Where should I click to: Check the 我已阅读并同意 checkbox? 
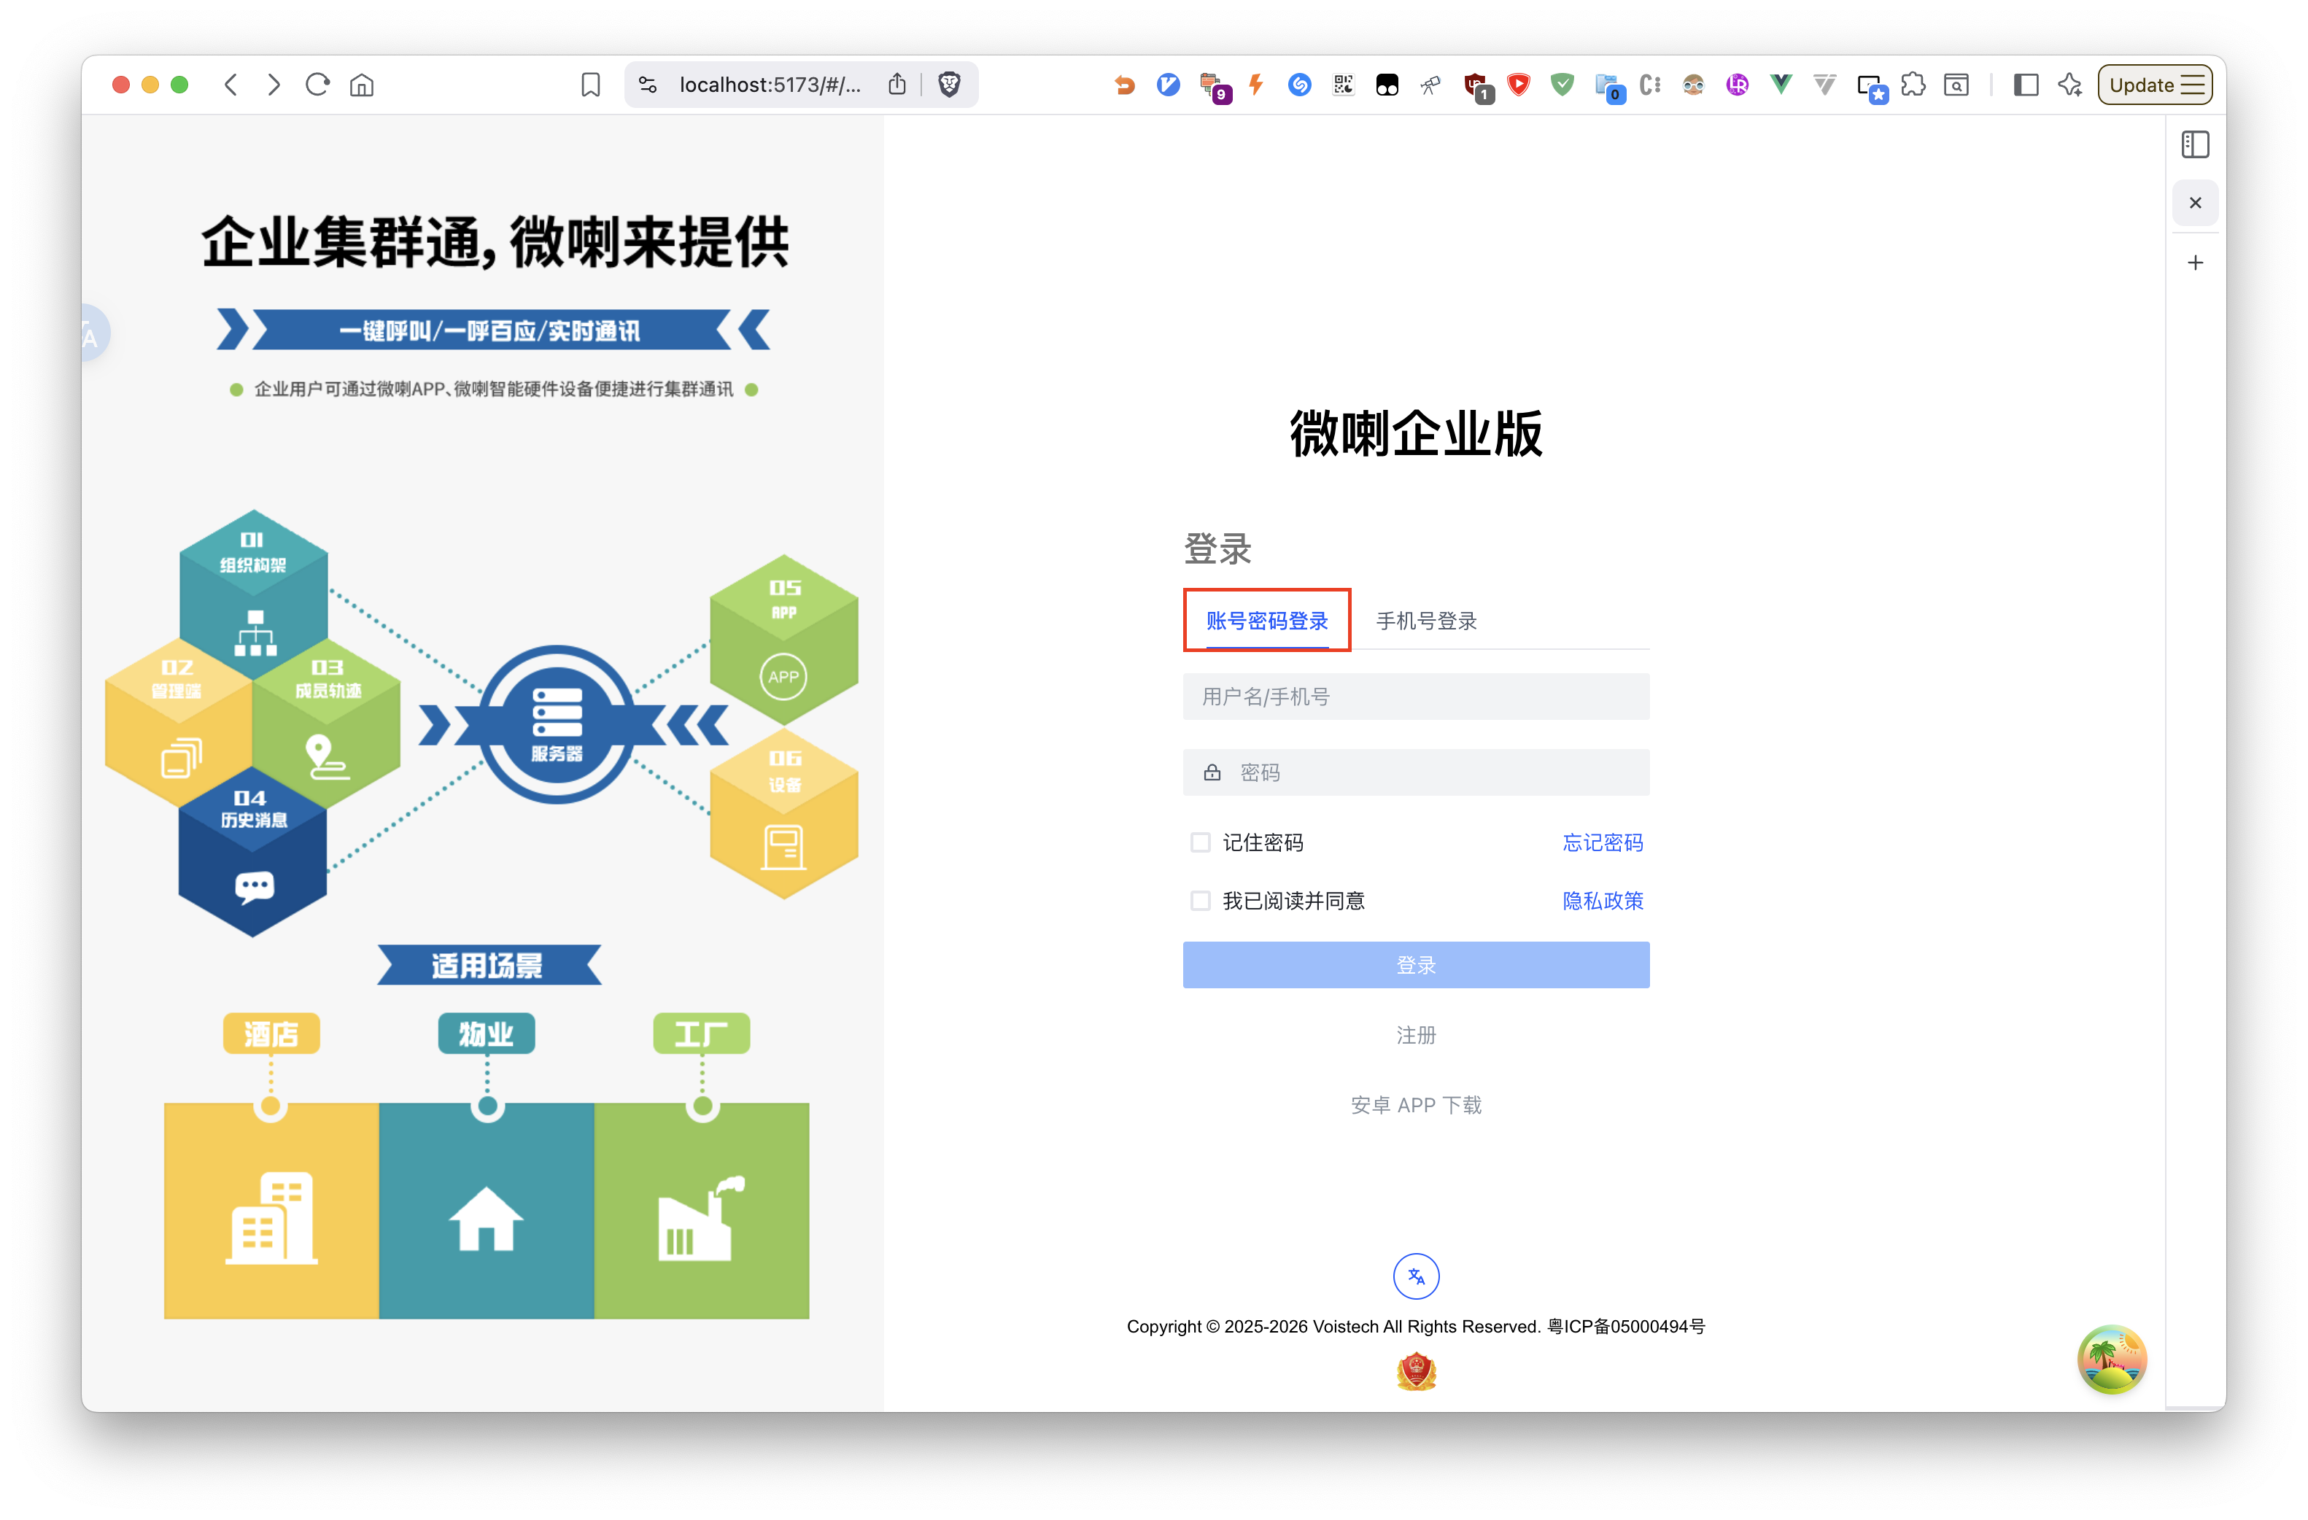1201,901
